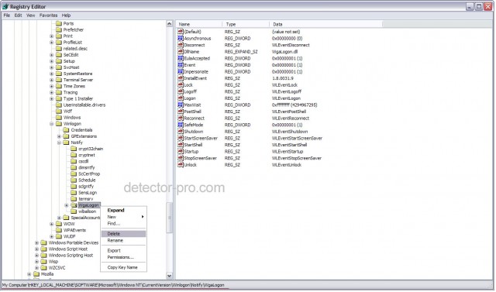Image resolution: width=496 pixels, height=292 pixels.
Task: Select the Mozilla folder icon
Action: 36,274
